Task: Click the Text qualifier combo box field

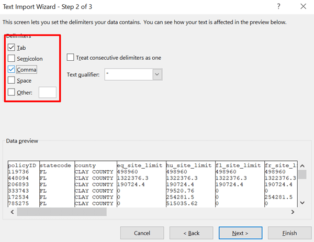Action: point(128,74)
